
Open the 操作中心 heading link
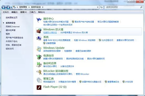(x=49, y=19)
